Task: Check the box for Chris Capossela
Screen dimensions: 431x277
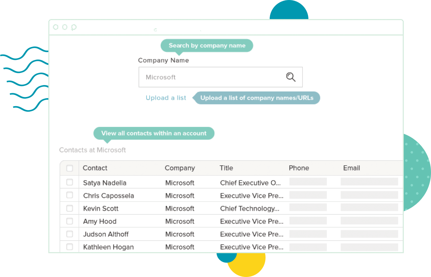Action: (69, 195)
